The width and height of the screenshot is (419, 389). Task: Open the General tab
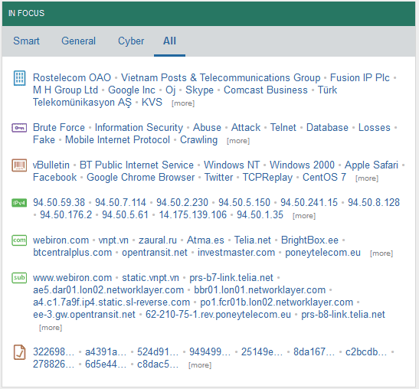(x=79, y=41)
